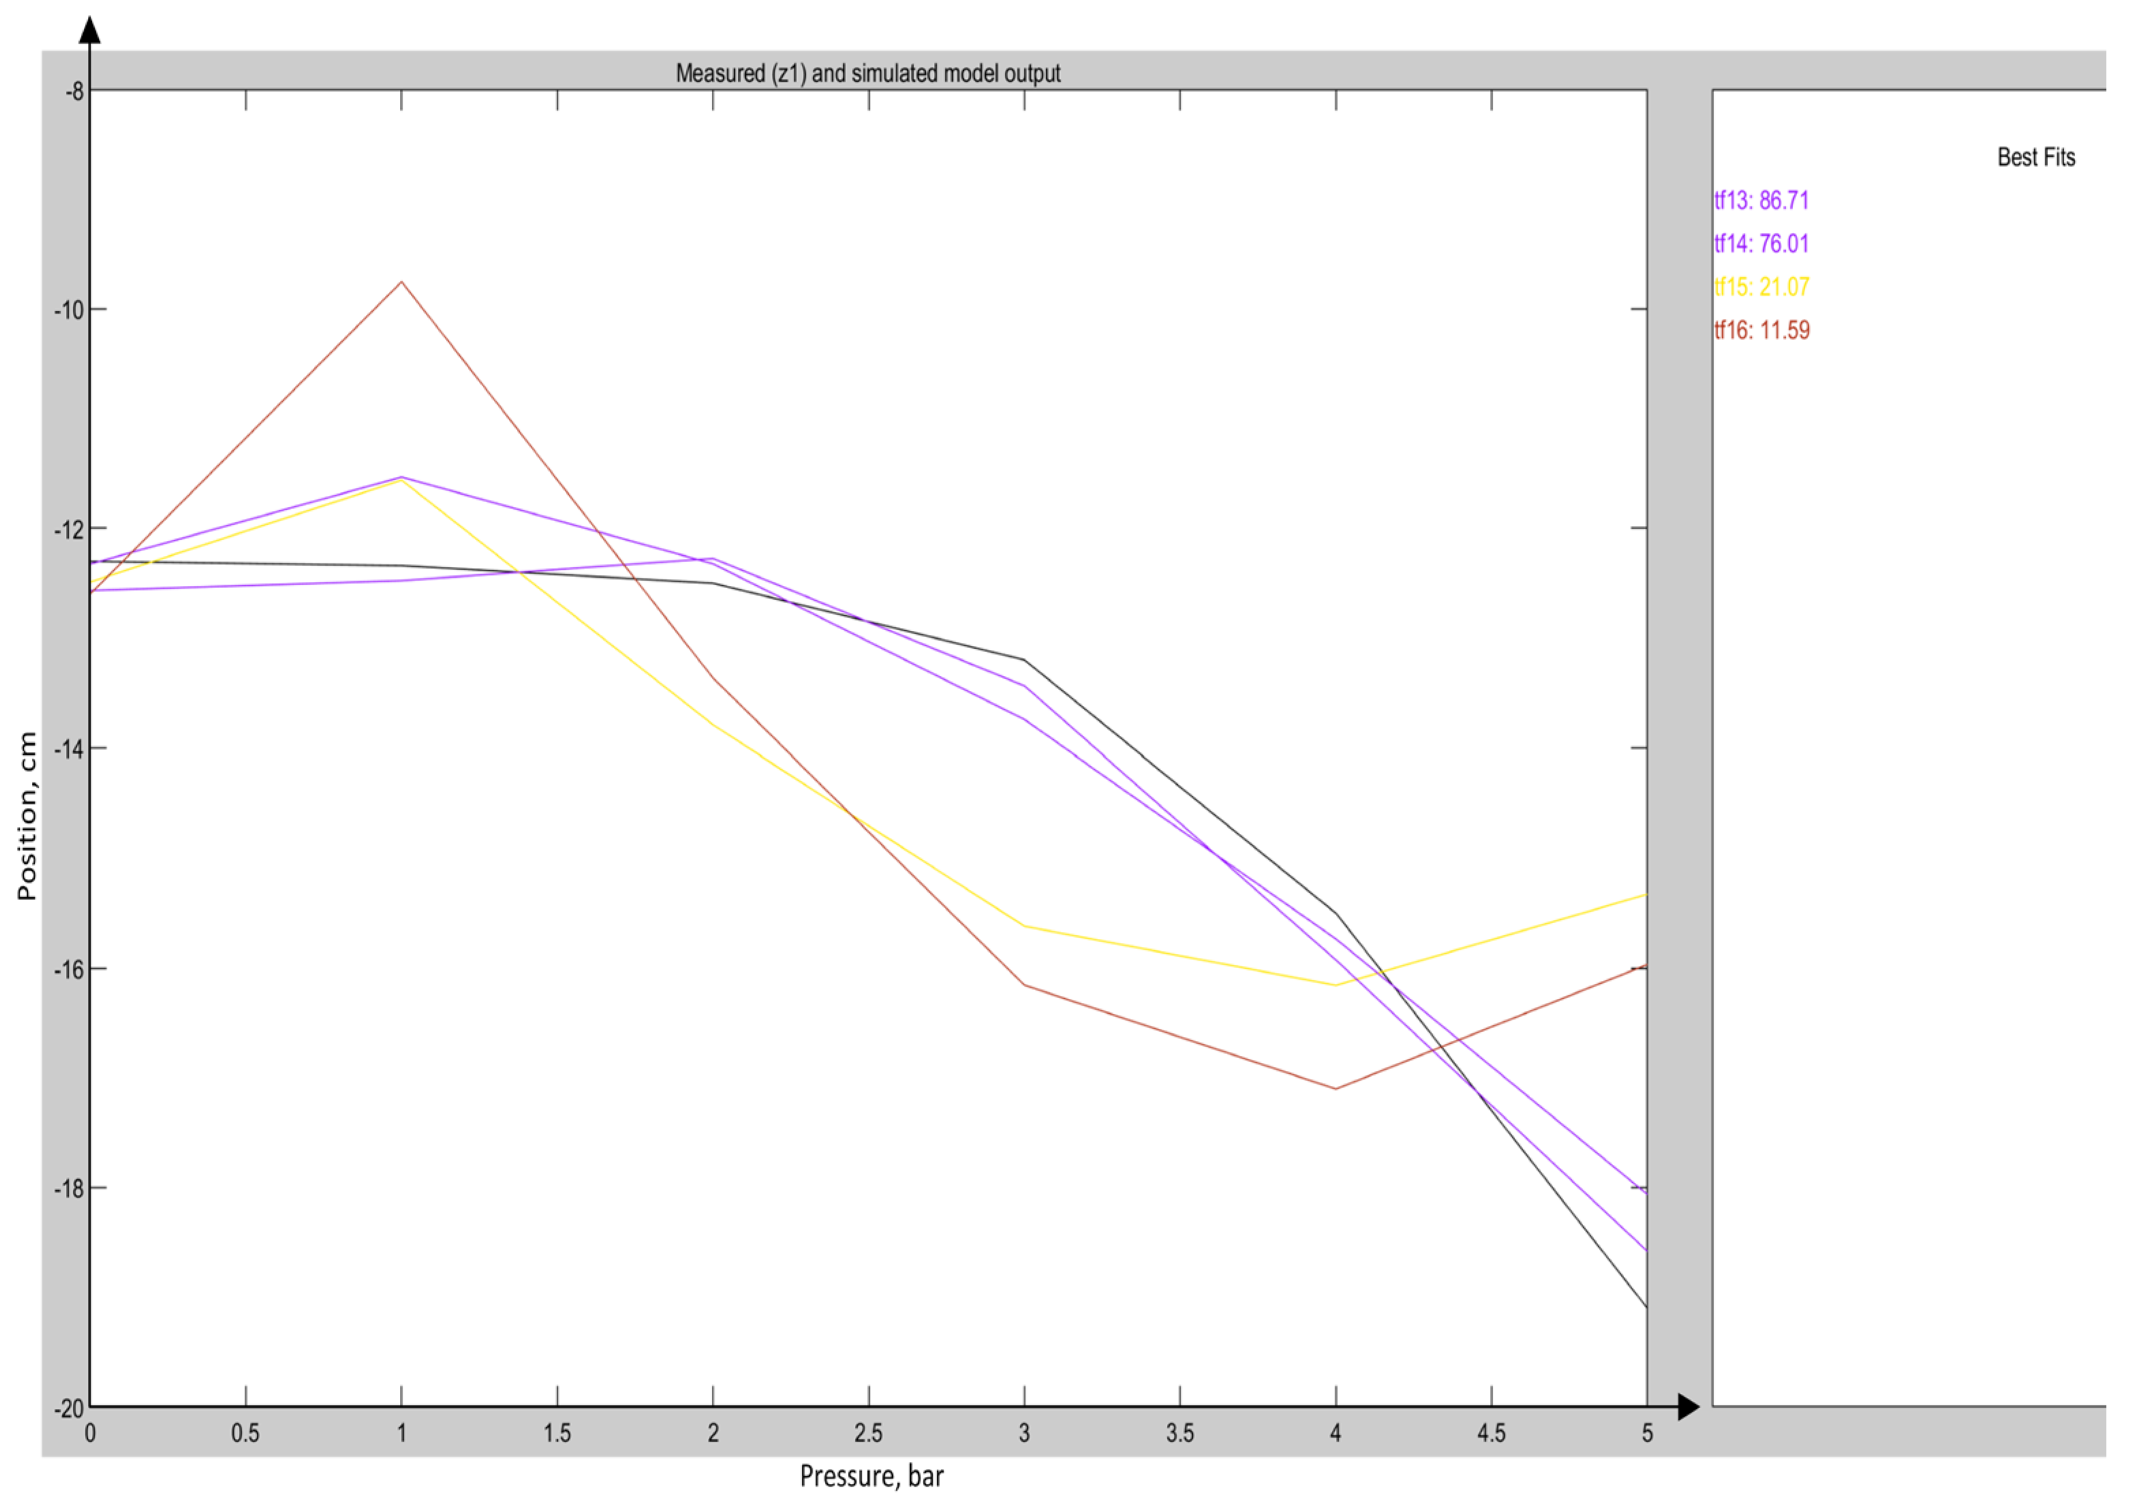2135x1505 pixels.
Task: Click the x-axis tick label 4.5
Action: [1491, 1433]
